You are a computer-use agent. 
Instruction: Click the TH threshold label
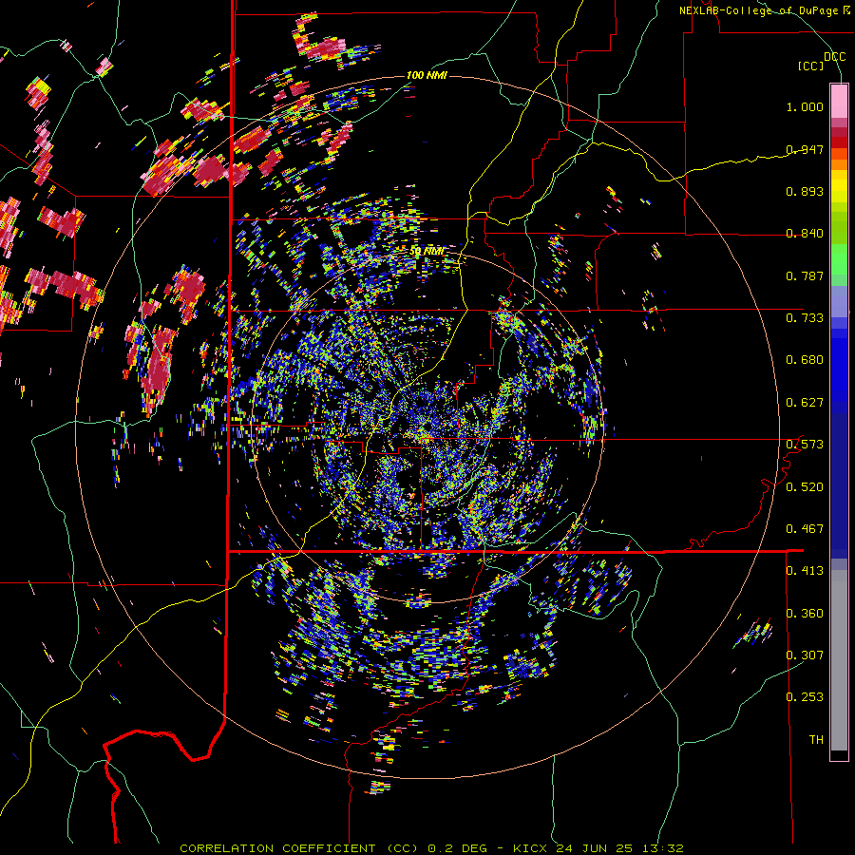pos(816,740)
